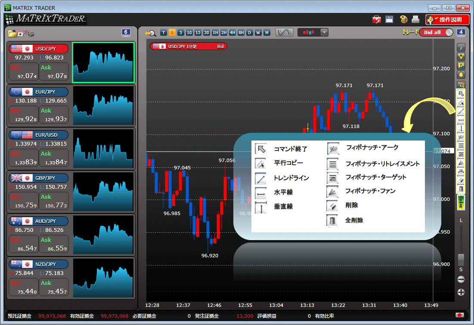Image resolution: width=474 pixels, height=325 pixels.
Task: Switch to Weekly (W) timeframe
Action: click(x=258, y=33)
